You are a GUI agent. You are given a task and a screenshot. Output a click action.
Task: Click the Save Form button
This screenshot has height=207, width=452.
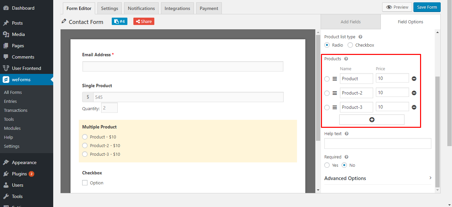click(427, 7)
